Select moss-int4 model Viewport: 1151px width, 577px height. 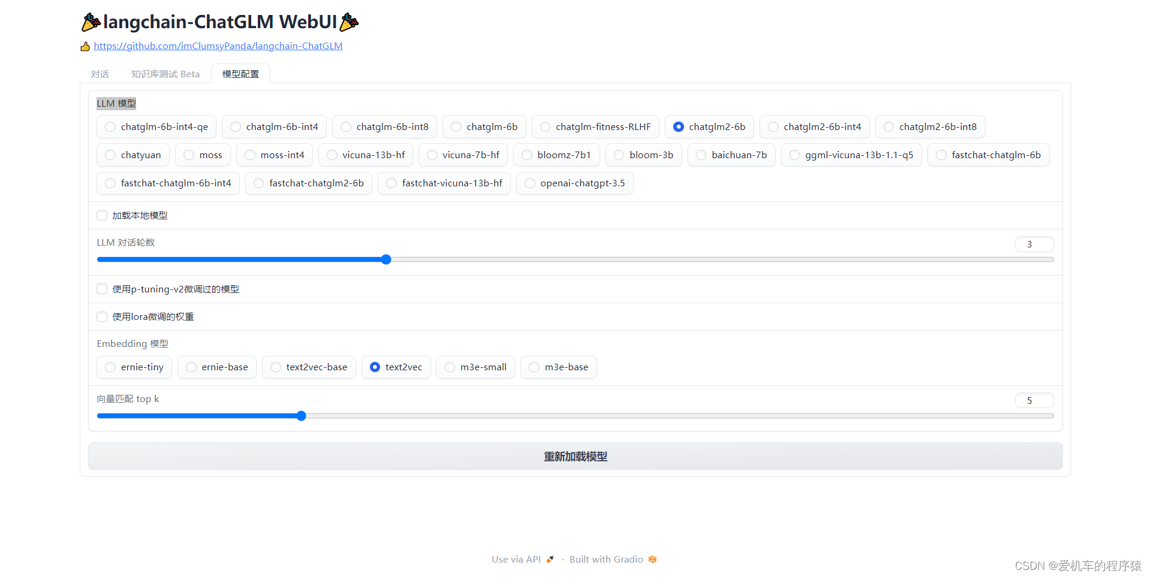pos(275,155)
